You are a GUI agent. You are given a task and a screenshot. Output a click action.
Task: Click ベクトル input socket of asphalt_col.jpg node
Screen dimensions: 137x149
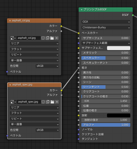point(7,72)
